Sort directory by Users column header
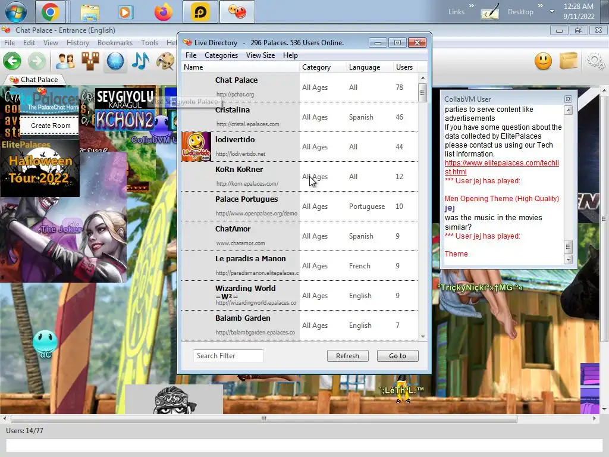This screenshot has height=457, width=609. point(404,67)
